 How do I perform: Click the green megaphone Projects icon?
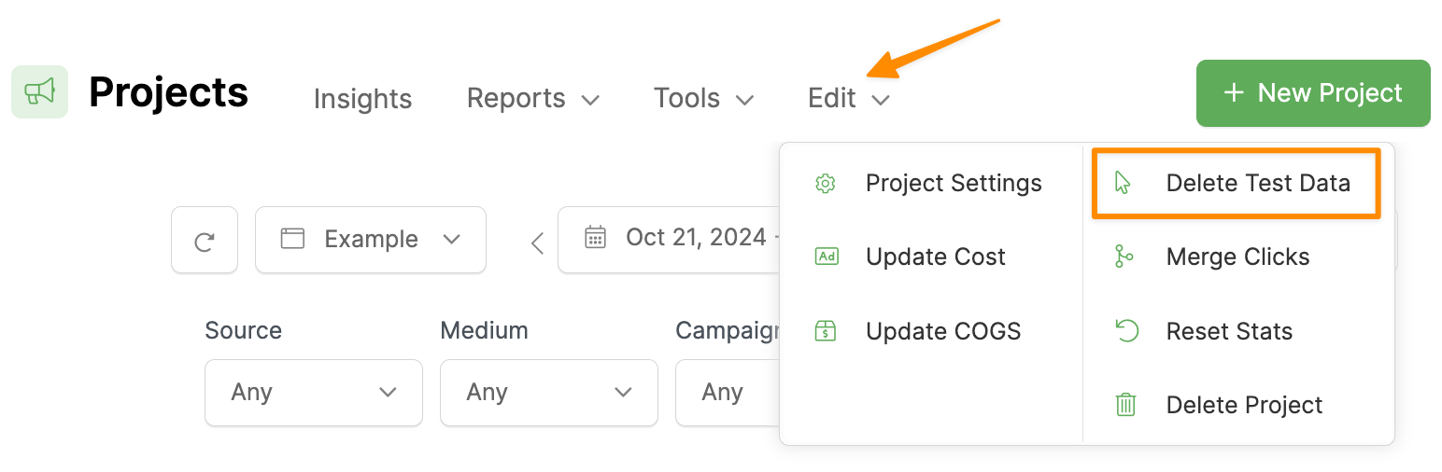(39, 91)
